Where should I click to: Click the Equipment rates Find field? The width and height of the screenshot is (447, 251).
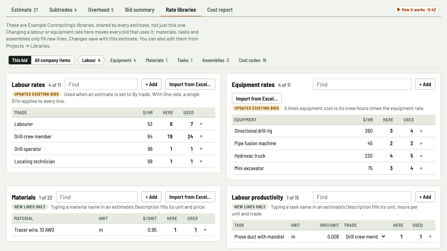362,84
